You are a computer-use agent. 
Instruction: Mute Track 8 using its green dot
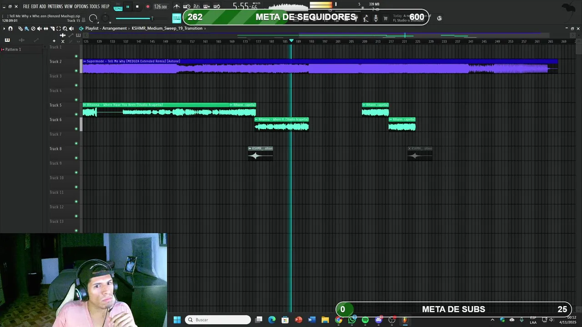[x=76, y=158]
